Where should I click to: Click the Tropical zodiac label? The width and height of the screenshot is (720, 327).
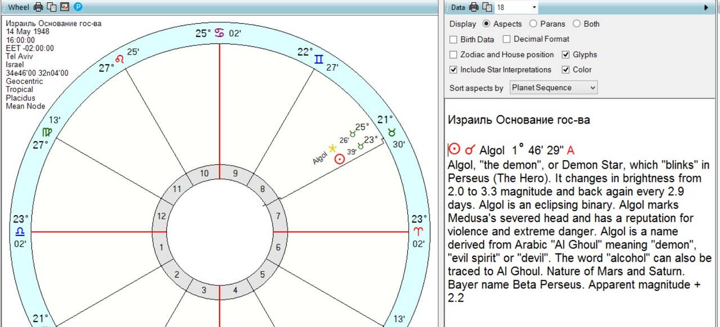[x=19, y=89]
